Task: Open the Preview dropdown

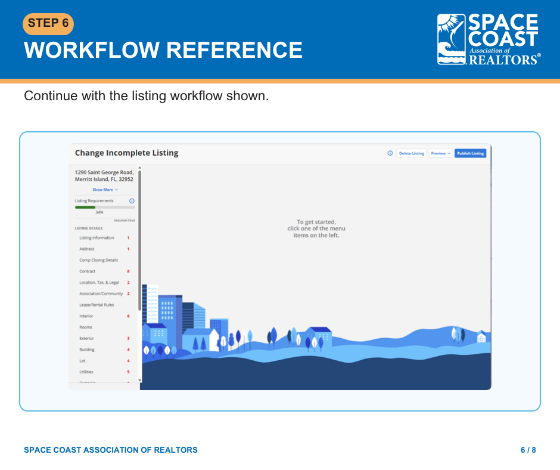Action: click(441, 153)
